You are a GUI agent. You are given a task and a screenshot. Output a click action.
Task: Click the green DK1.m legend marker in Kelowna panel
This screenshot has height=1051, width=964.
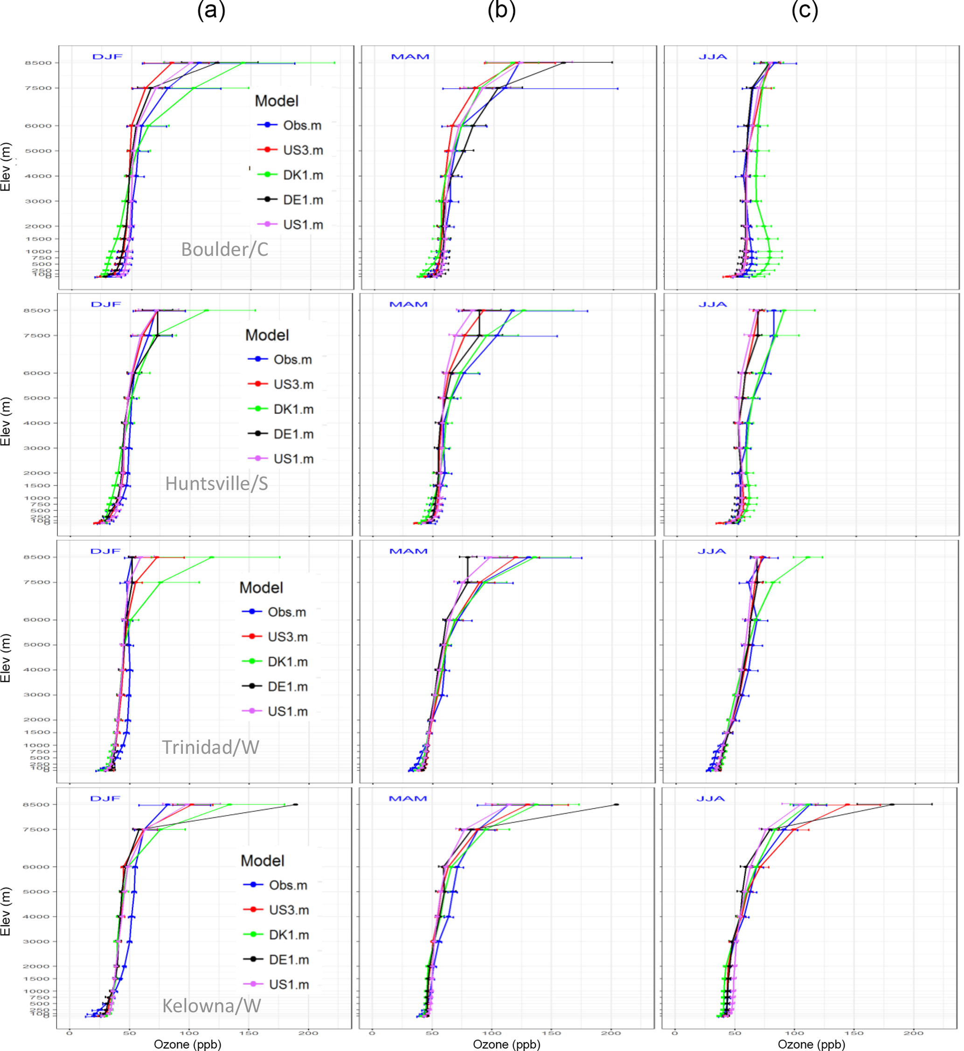tap(253, 935)
